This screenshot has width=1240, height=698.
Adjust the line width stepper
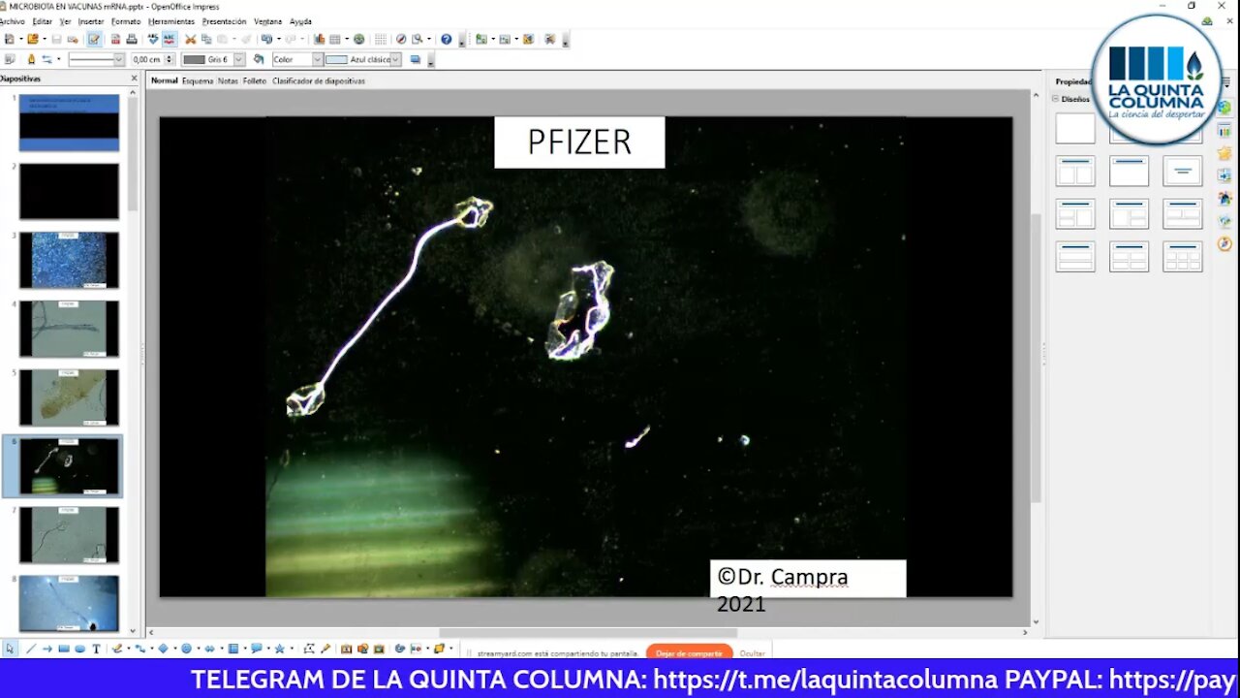tap(169, 60)
